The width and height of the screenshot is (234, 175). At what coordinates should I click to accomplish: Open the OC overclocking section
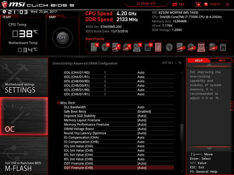point(24,116)
